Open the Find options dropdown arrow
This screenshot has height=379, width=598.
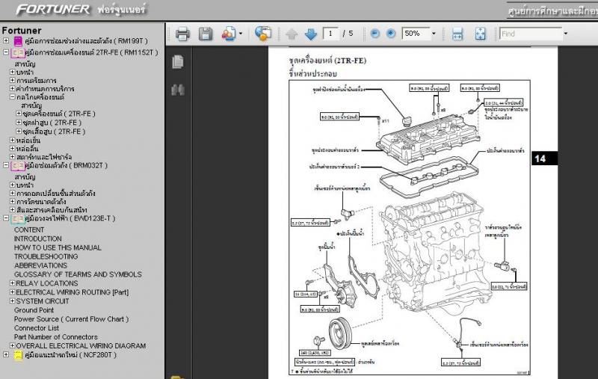565,34
